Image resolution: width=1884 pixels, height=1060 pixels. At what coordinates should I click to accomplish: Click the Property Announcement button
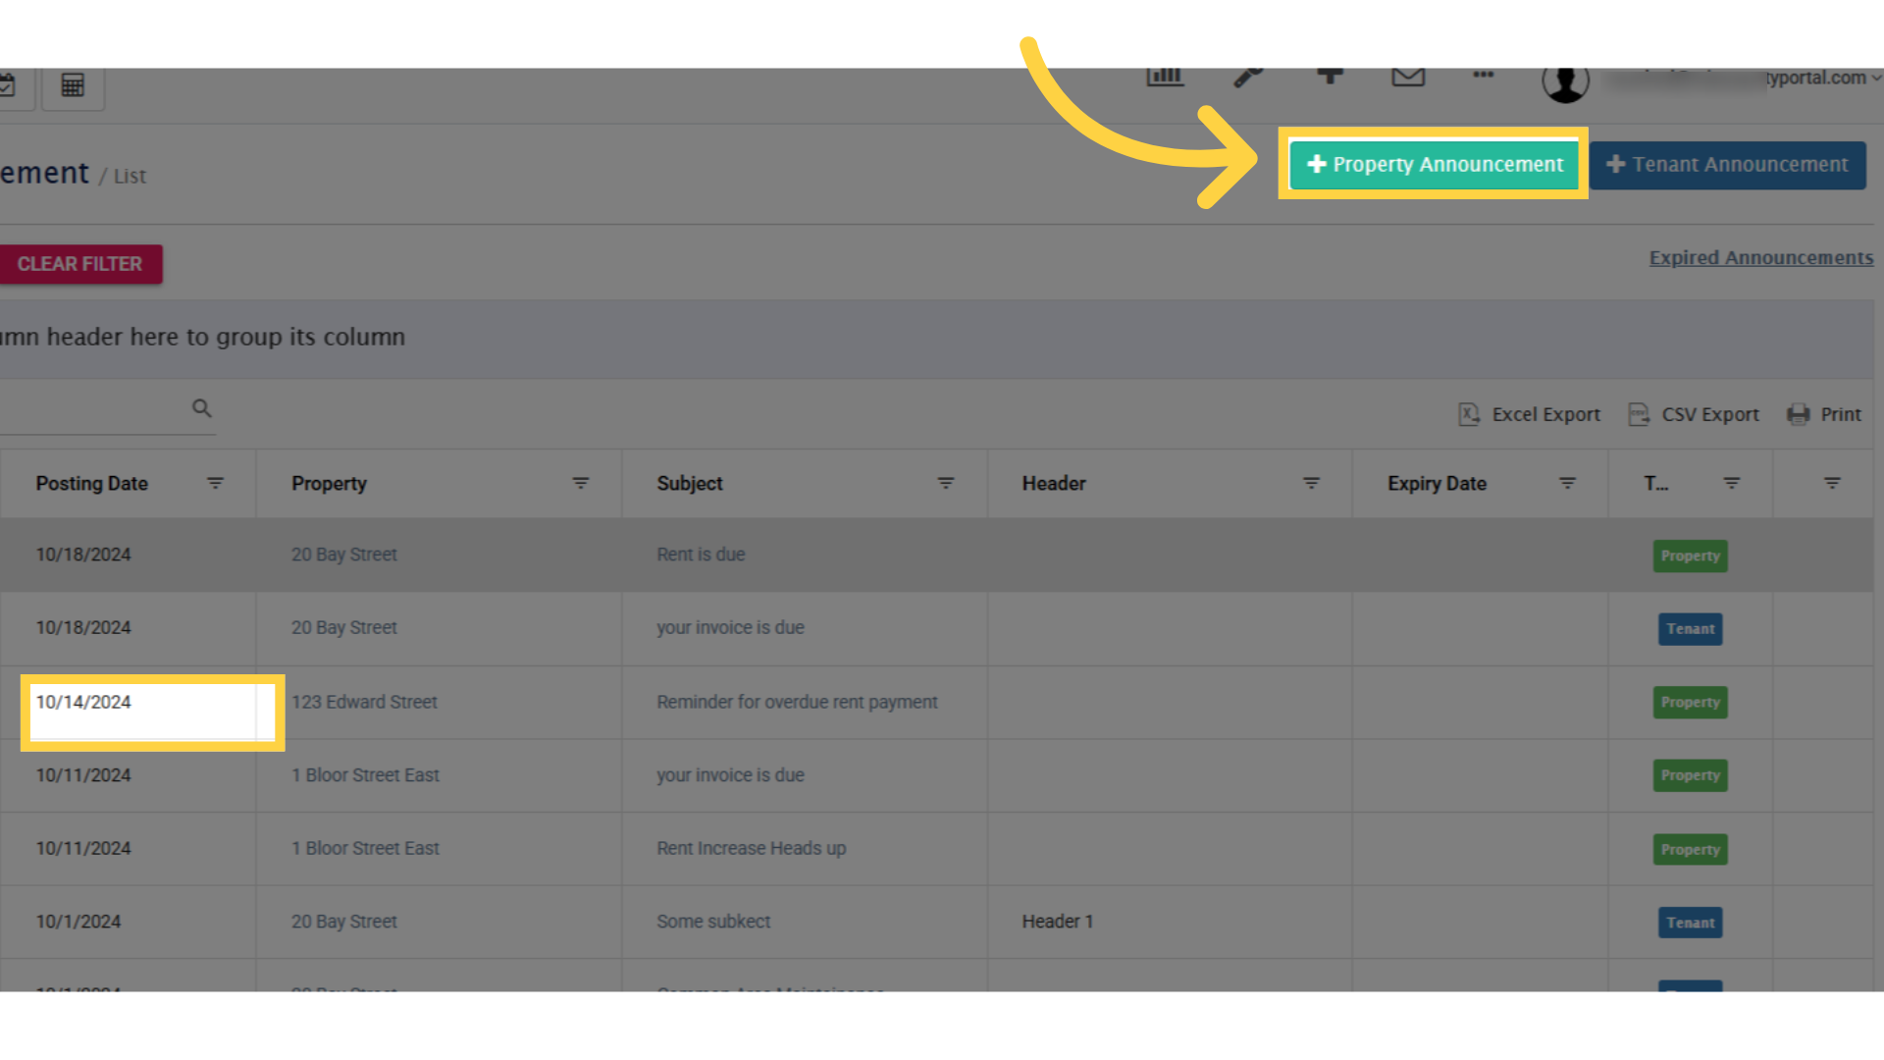(x=1434, y=165)
